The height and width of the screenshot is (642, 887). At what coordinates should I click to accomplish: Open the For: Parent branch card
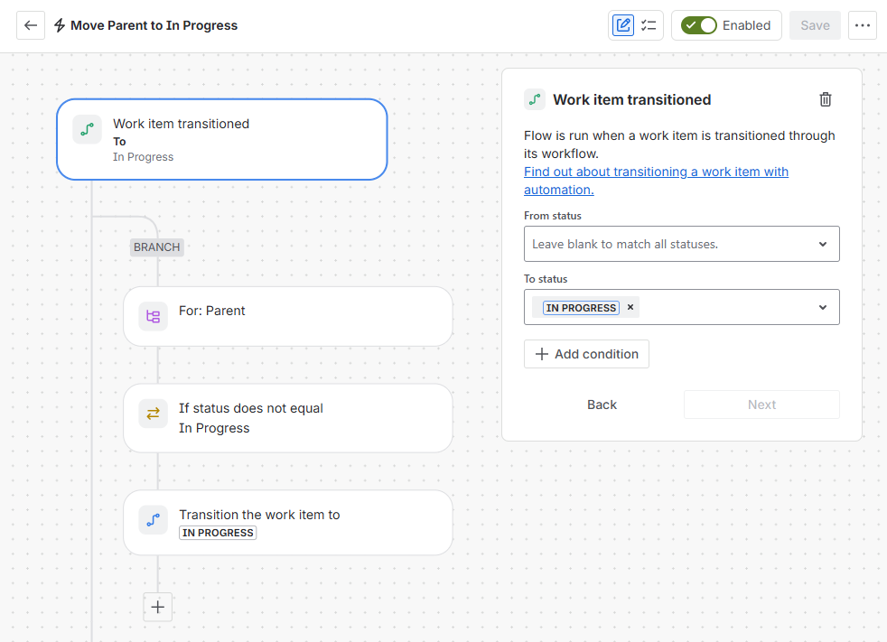(288, 316)
